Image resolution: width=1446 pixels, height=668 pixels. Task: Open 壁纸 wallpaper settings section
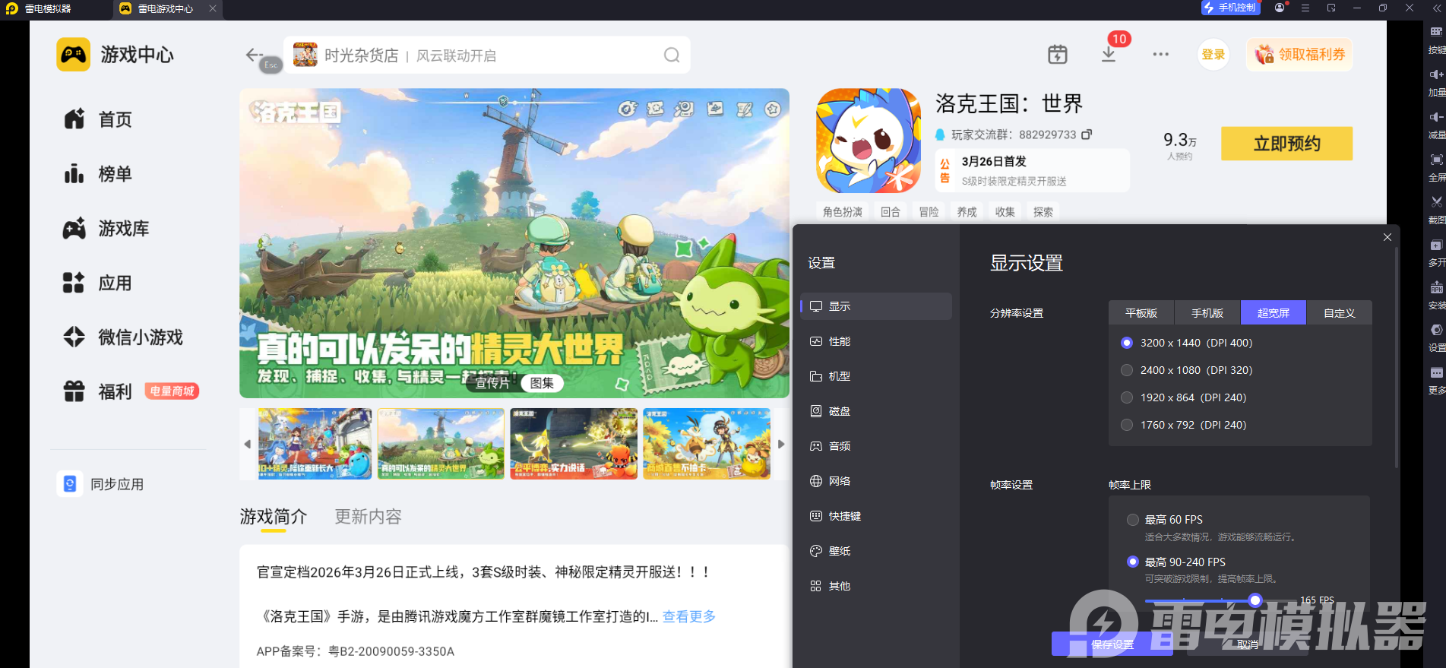point(876,551)
